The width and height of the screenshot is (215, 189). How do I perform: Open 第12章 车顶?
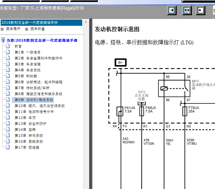(25, 118)
